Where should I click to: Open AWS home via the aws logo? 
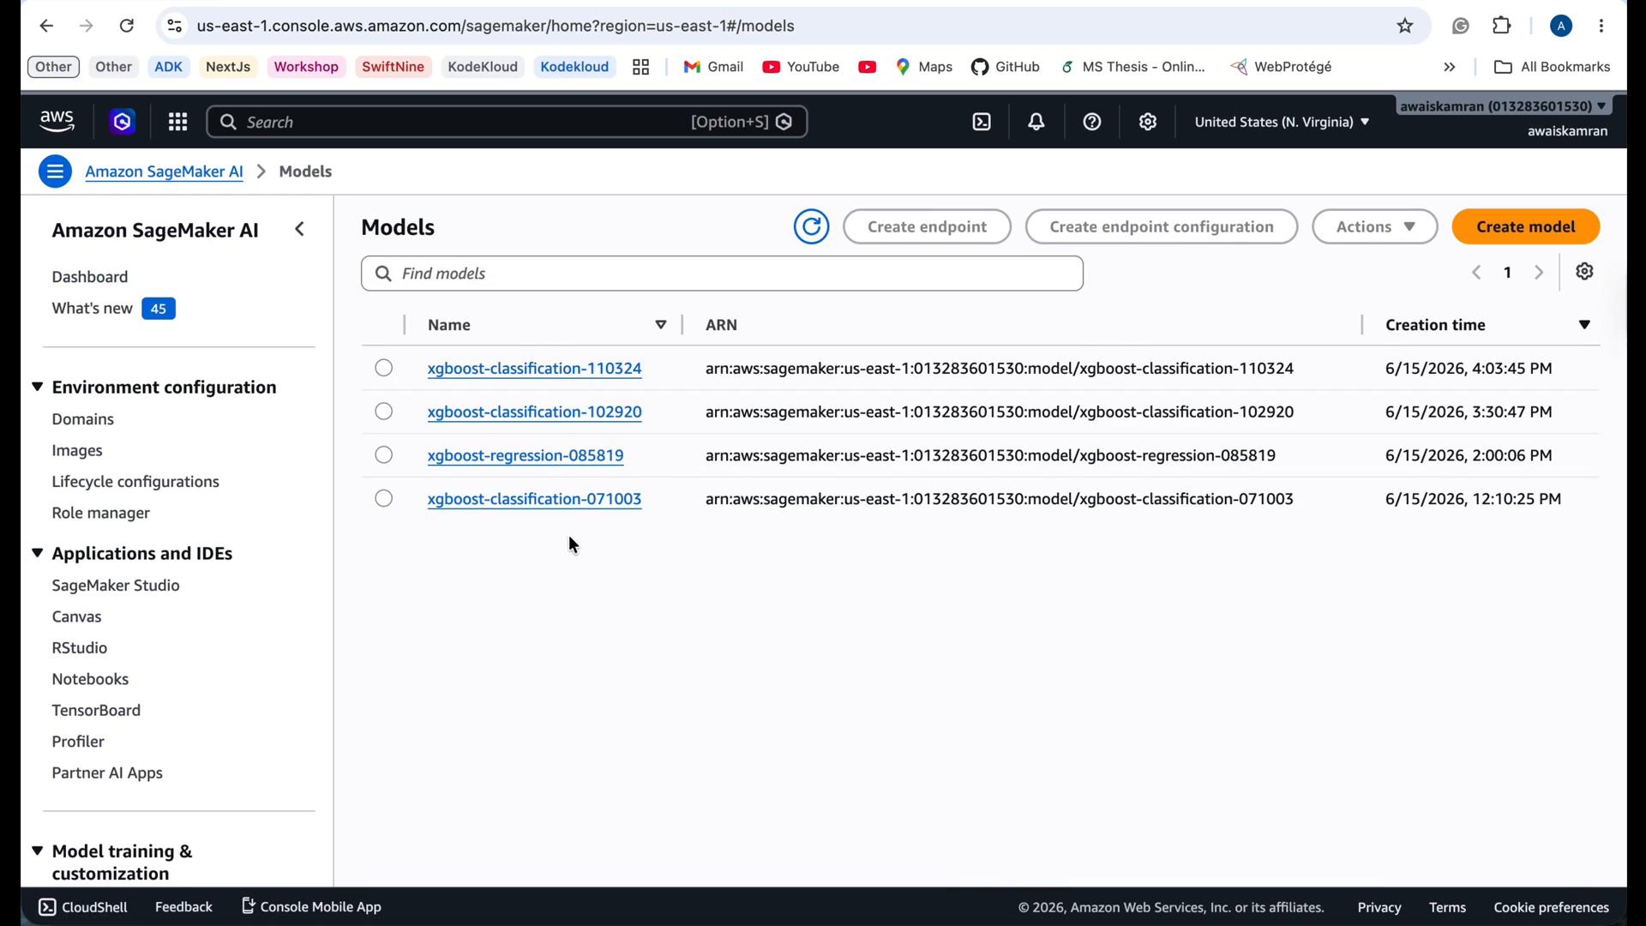[57, 122]
